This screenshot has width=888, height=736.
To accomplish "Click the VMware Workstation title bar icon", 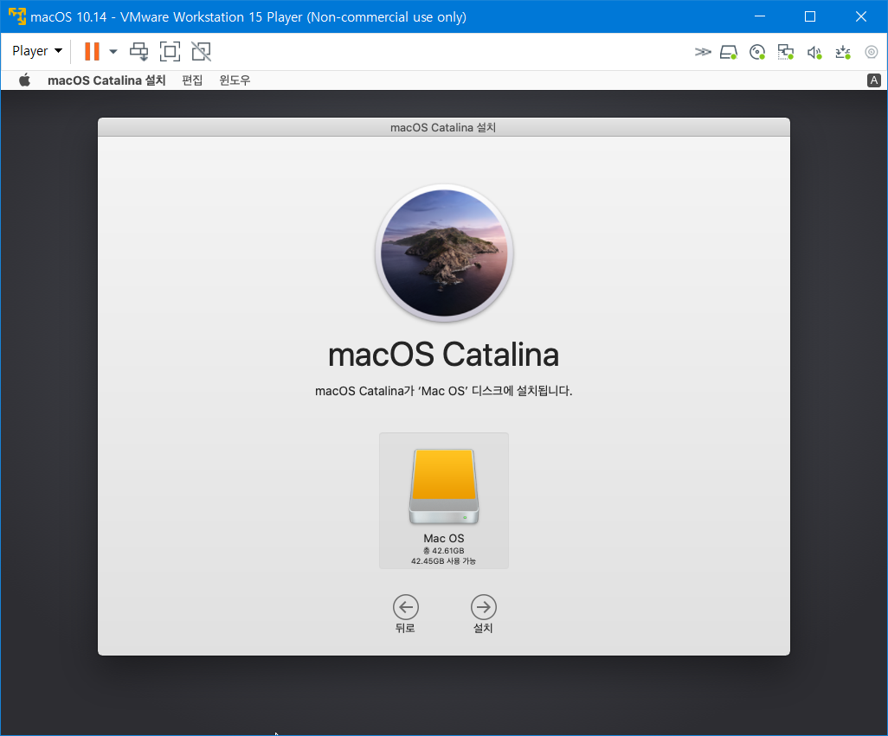I will click(17, 16).
